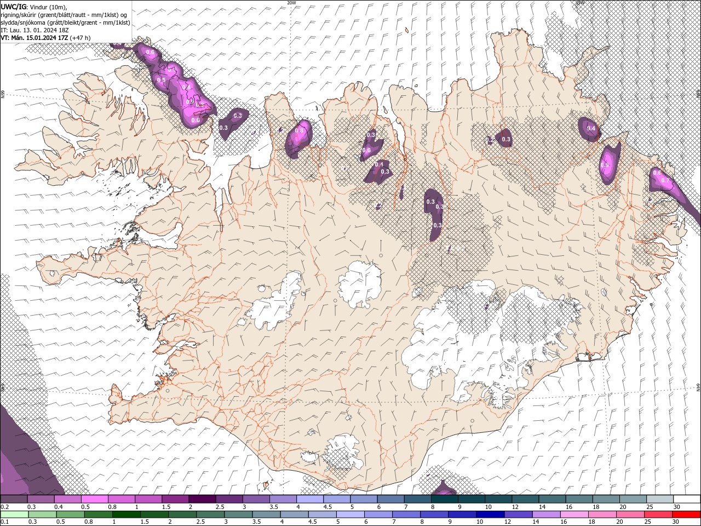Click the 'IT: Lau. 13. 01. 2024 18Z' line
Viewport: 701px width, 526px height.
pyautogui.click(x=35, y=30)
